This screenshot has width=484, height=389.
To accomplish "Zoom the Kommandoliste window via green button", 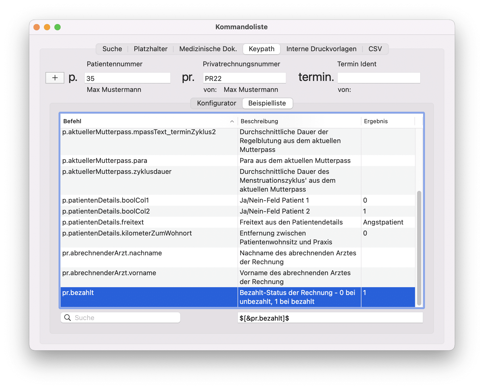I will (x=57, y=27).
